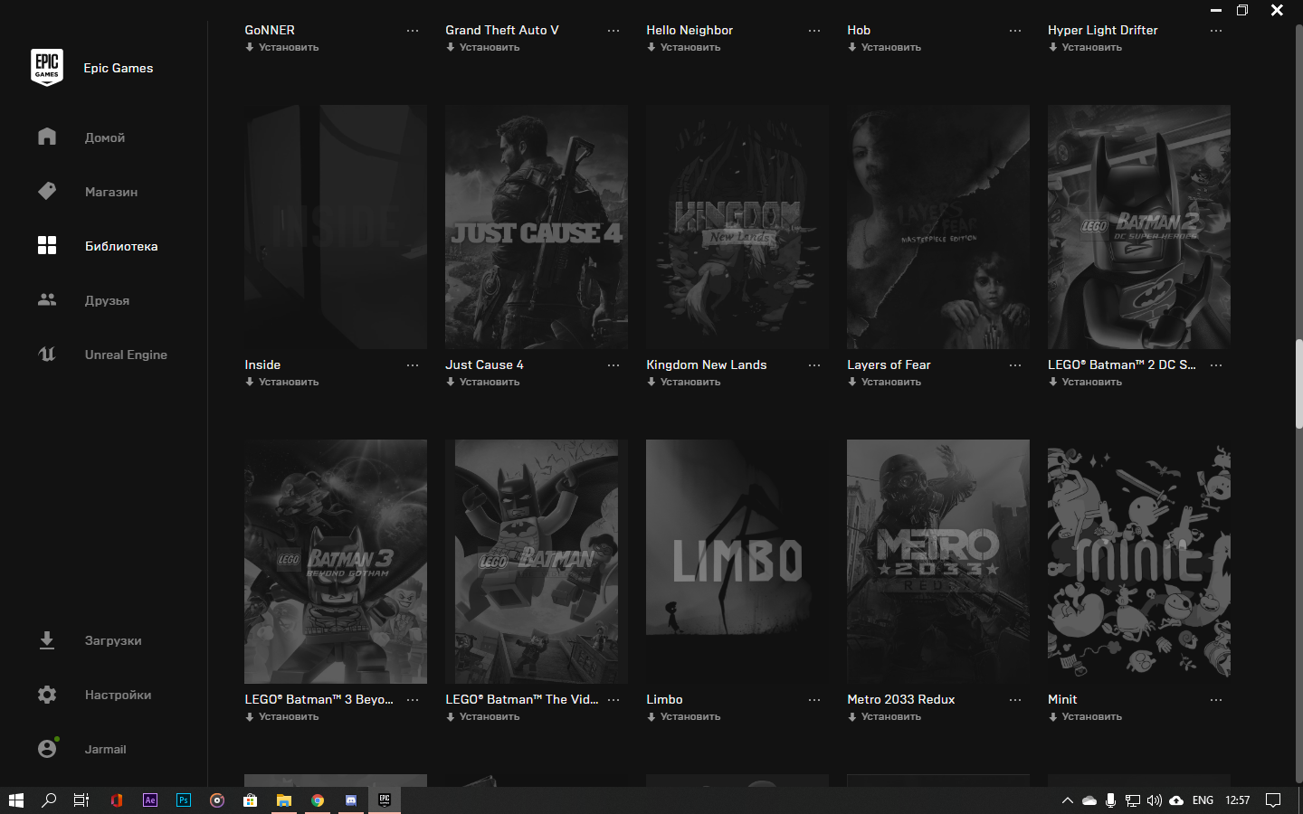Screen dimensions: 1303x814
Task: Open the Загрузки downloads icon
Action: 47,640
